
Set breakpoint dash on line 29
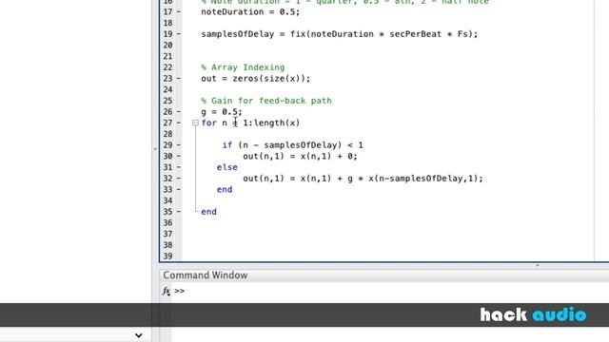[x=178, y=145]
